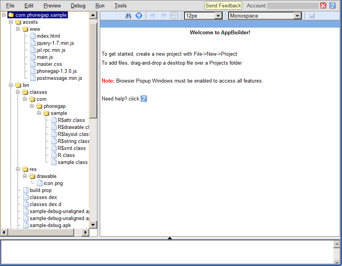The image size is (342, 266).
Task: Collapse the res folder
Action: 18,169
